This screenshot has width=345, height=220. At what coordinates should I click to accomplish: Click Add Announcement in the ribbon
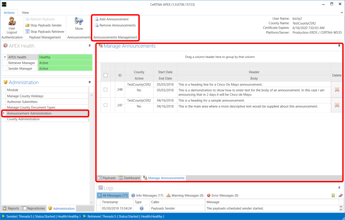point(114,19)
